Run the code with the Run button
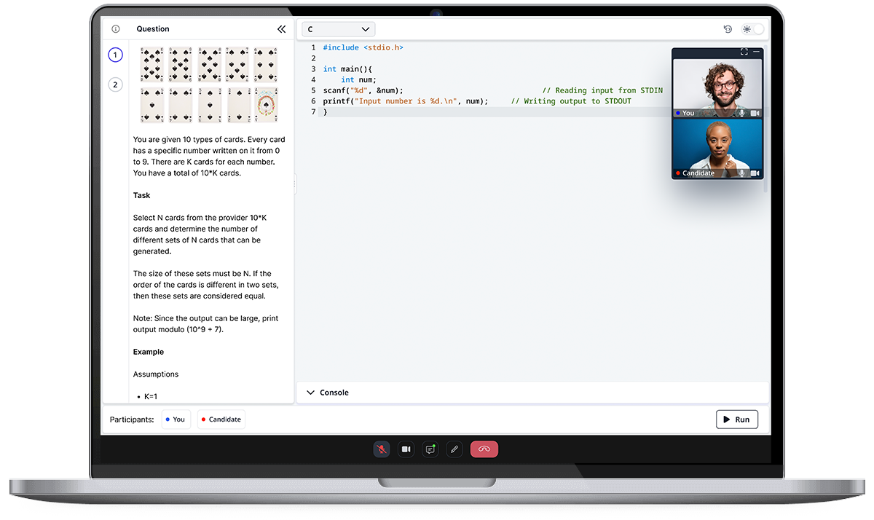Image resolution: width=874 pixels, height=520 pixels. click(x=736, y=419)
